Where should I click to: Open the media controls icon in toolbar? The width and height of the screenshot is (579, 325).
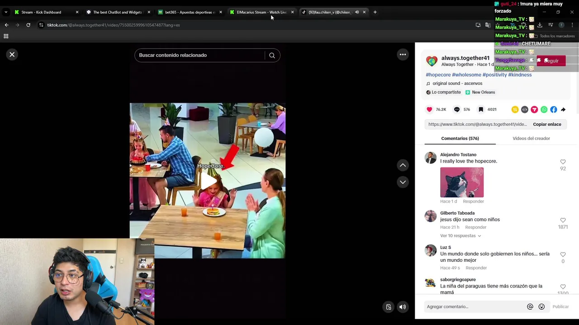(x=551, y=25)
